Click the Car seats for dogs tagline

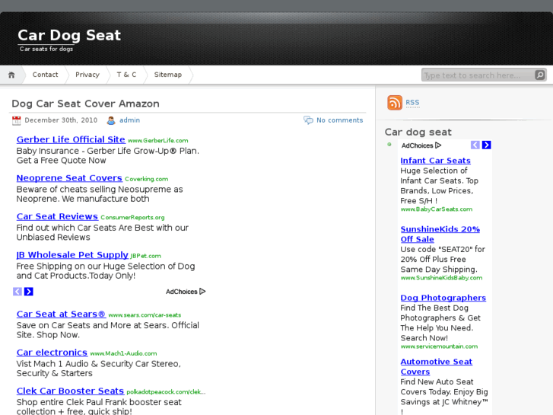(46, 49)
